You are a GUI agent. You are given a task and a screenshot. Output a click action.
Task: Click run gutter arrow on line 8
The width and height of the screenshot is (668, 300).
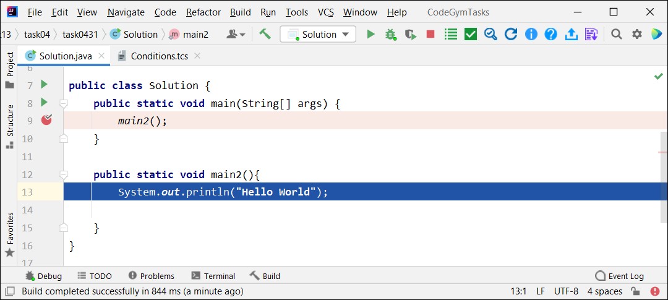[x=44, y=102]
